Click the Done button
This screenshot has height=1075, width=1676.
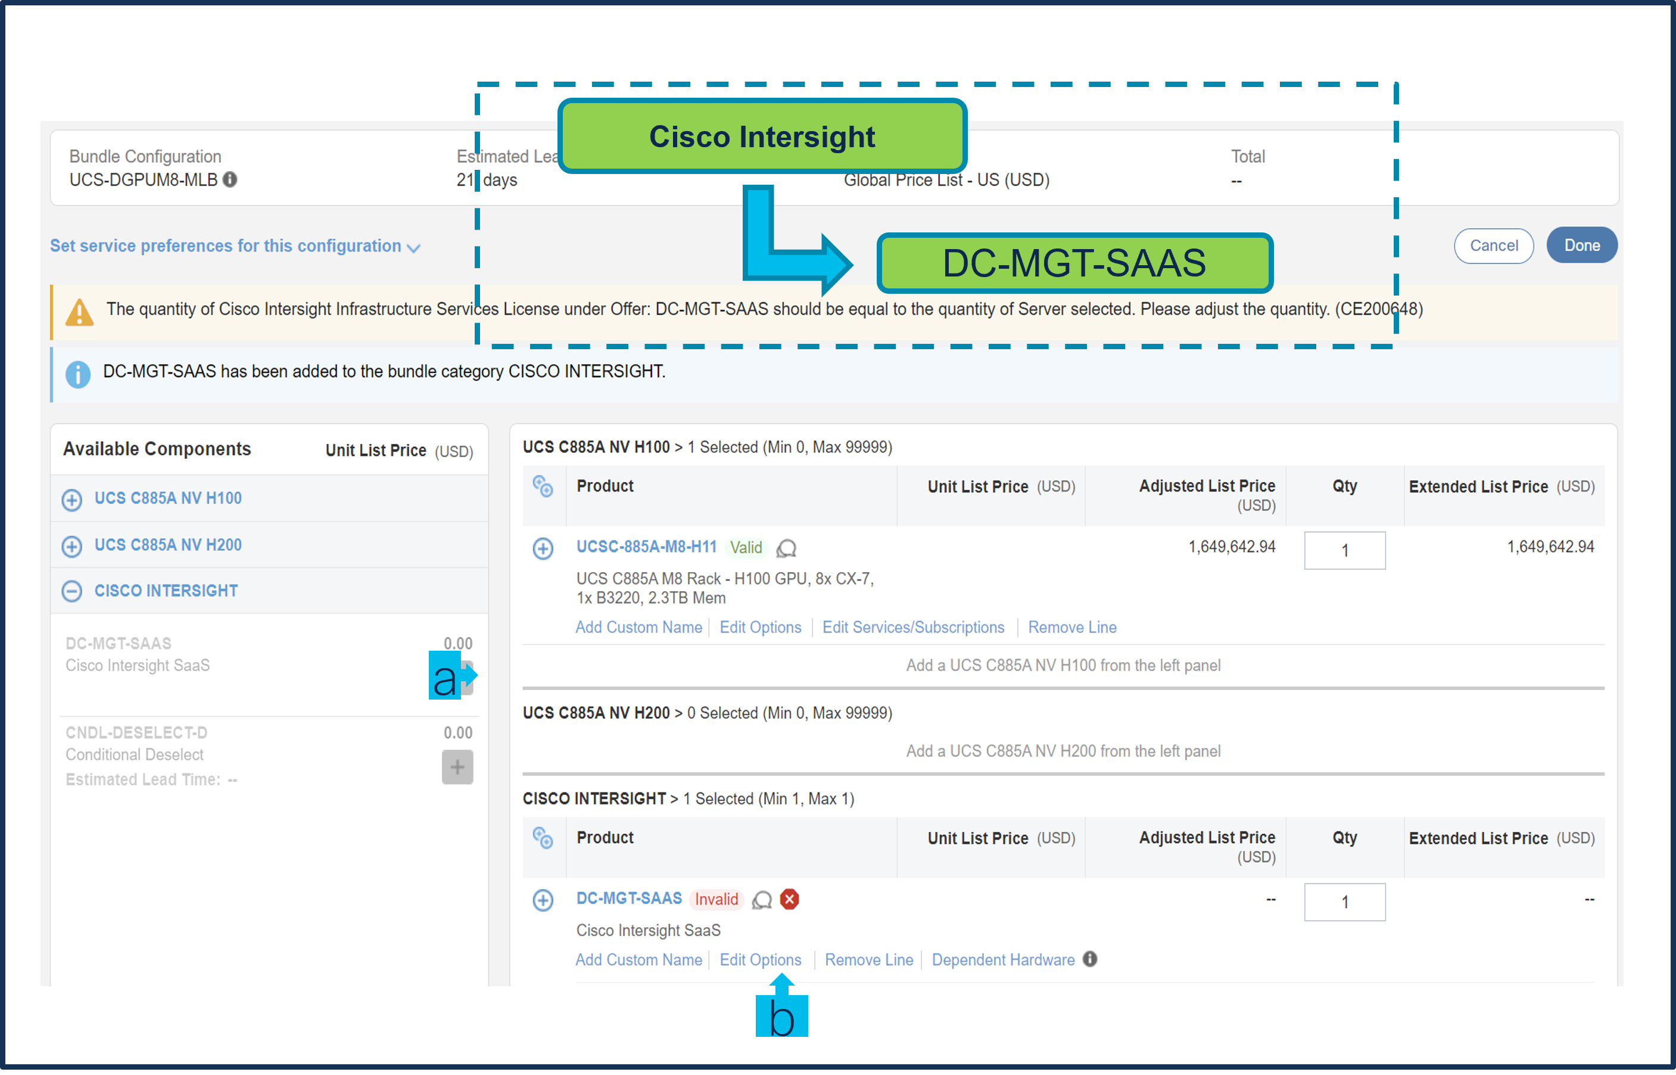click(x=1581, y=246)
